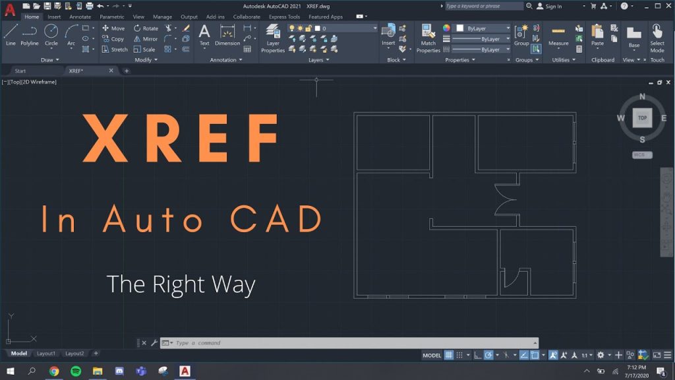This screenshot has height=380, width=675.
Task: Click the Select Mode touch button
Action: tap(657, 38)
